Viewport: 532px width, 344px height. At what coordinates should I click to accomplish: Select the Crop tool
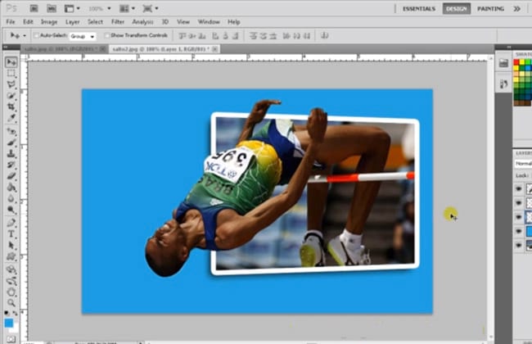pyautogui.click(x=11, y=106)
